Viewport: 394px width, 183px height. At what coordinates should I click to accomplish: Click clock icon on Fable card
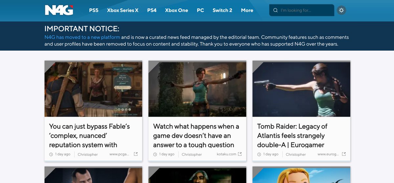[x=51, y=154]
